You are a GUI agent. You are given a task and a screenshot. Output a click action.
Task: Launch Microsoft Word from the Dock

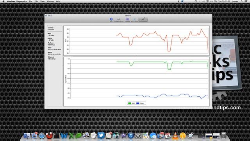[64, 136]
